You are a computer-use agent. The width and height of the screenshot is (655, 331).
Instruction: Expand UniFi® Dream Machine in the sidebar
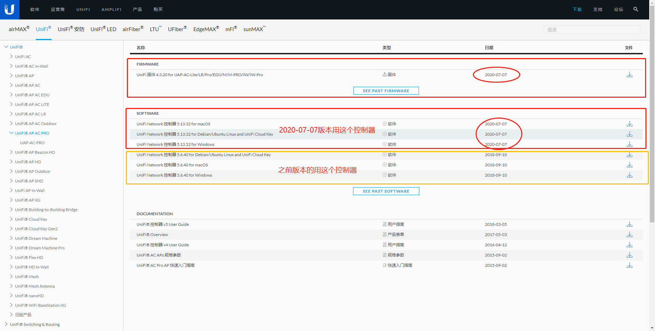[11, 238]
